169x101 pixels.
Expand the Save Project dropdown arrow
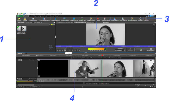38,19
